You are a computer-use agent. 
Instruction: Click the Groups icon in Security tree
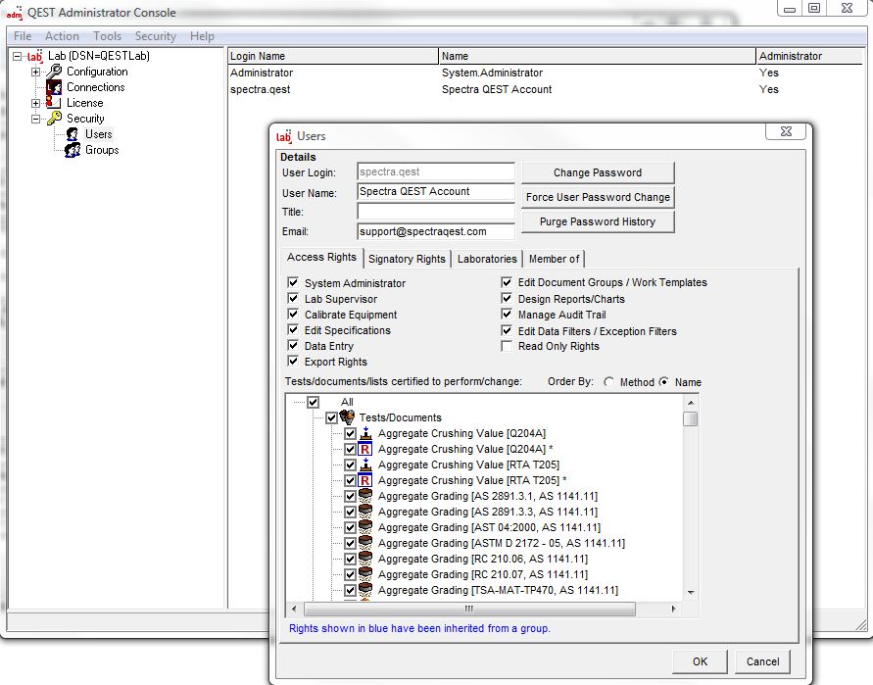point(72,150)
